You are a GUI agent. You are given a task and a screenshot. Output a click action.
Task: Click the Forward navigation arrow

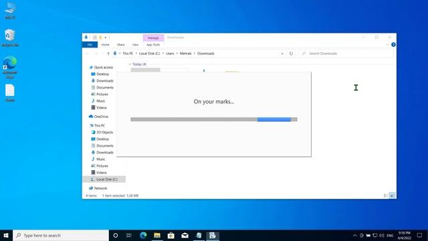[96, 54]
